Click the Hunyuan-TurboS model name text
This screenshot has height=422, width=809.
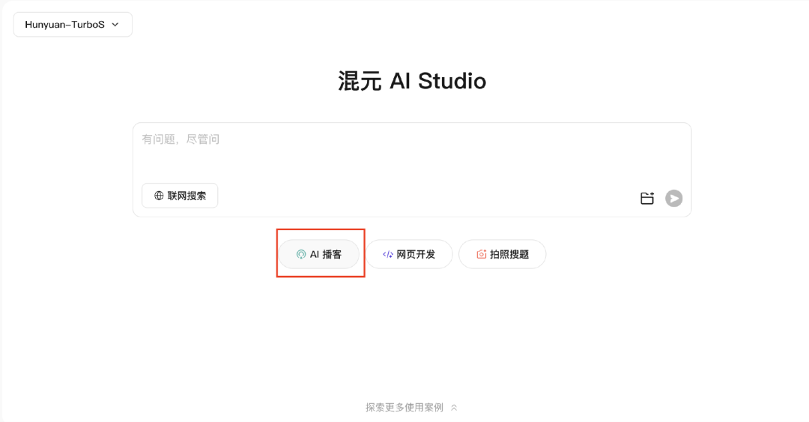coord(64,24)
